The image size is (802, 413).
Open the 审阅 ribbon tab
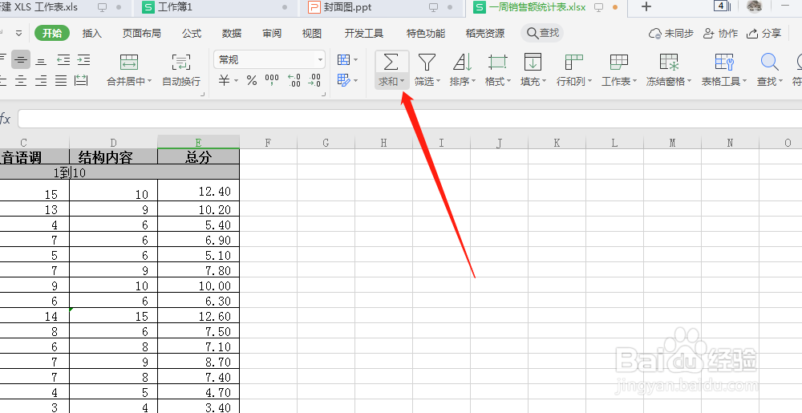click(272, 33)
